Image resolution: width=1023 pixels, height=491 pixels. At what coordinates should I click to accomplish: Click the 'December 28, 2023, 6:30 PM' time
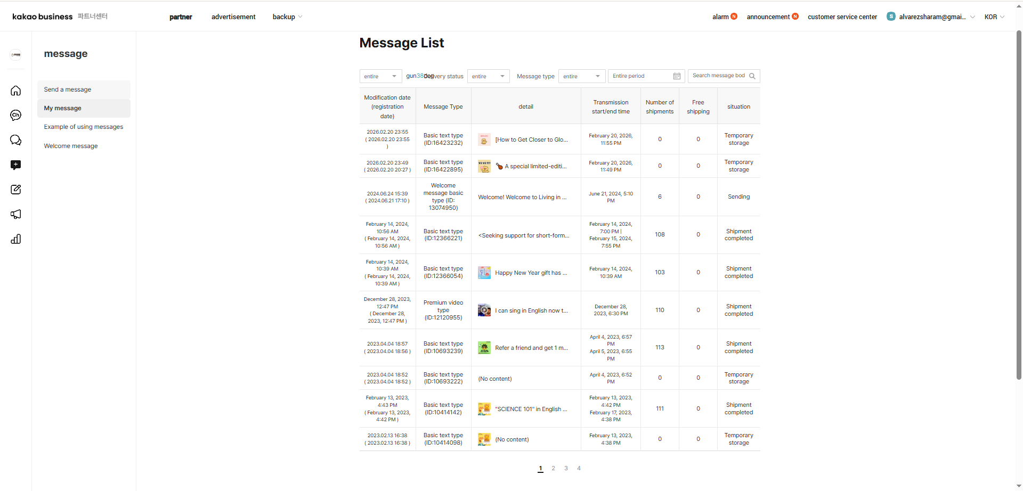[x=611, y=310]
